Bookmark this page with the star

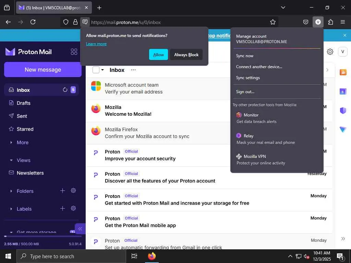[x=273, y=22]
